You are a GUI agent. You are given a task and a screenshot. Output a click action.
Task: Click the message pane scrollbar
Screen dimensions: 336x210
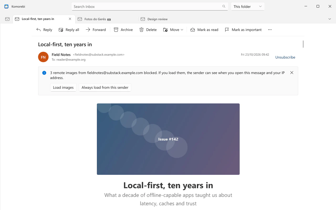click(303, 44)
